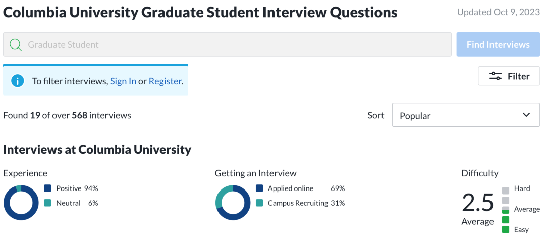Click the top gray Hard difficulty square
545x238 pixels.
506,190
